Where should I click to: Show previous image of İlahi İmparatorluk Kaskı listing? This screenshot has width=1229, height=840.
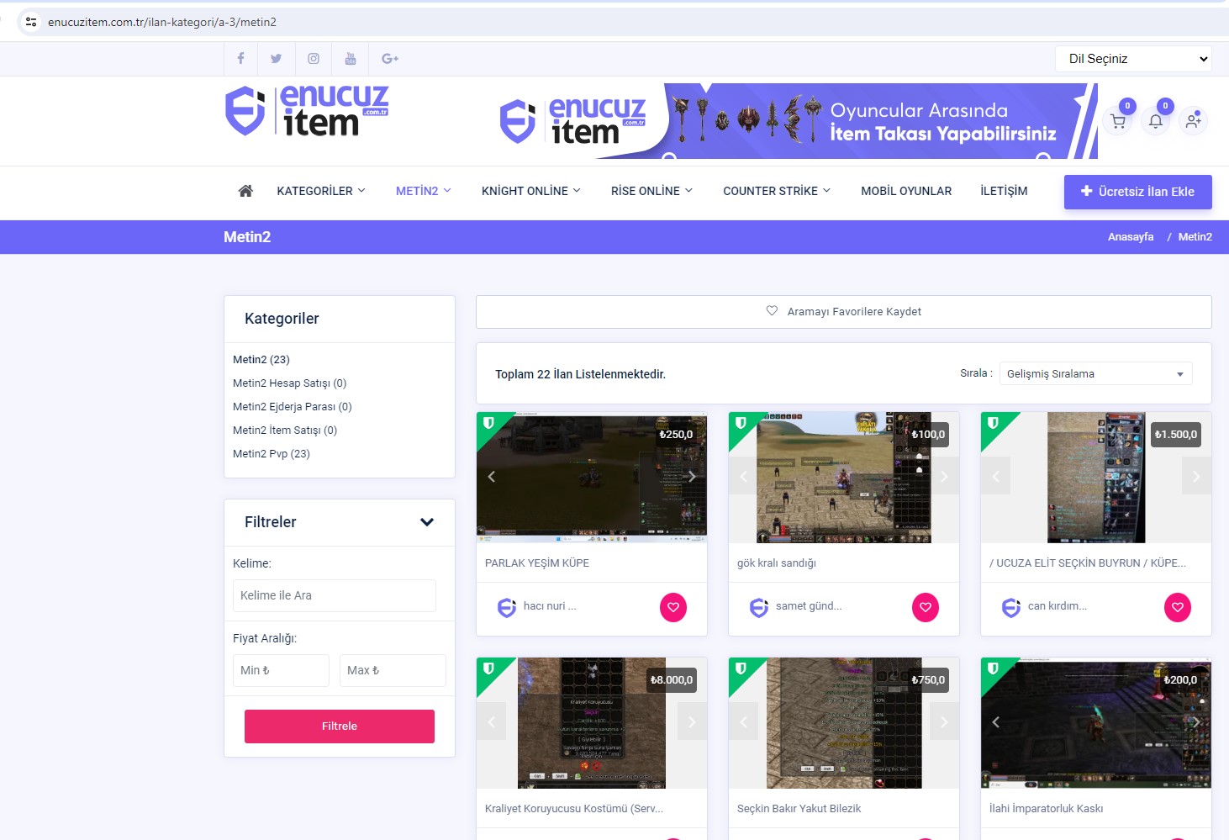[996, 722]
